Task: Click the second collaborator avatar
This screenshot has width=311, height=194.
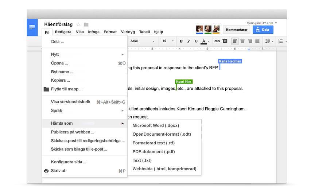Action: click(208, 30)
